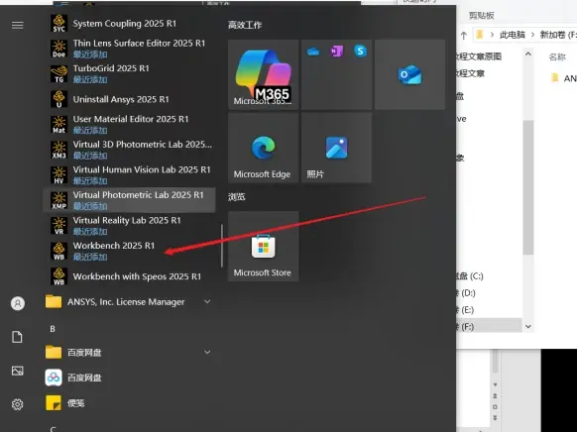Open the Settings gear in Start sidebar

click(x=17, y=404)
